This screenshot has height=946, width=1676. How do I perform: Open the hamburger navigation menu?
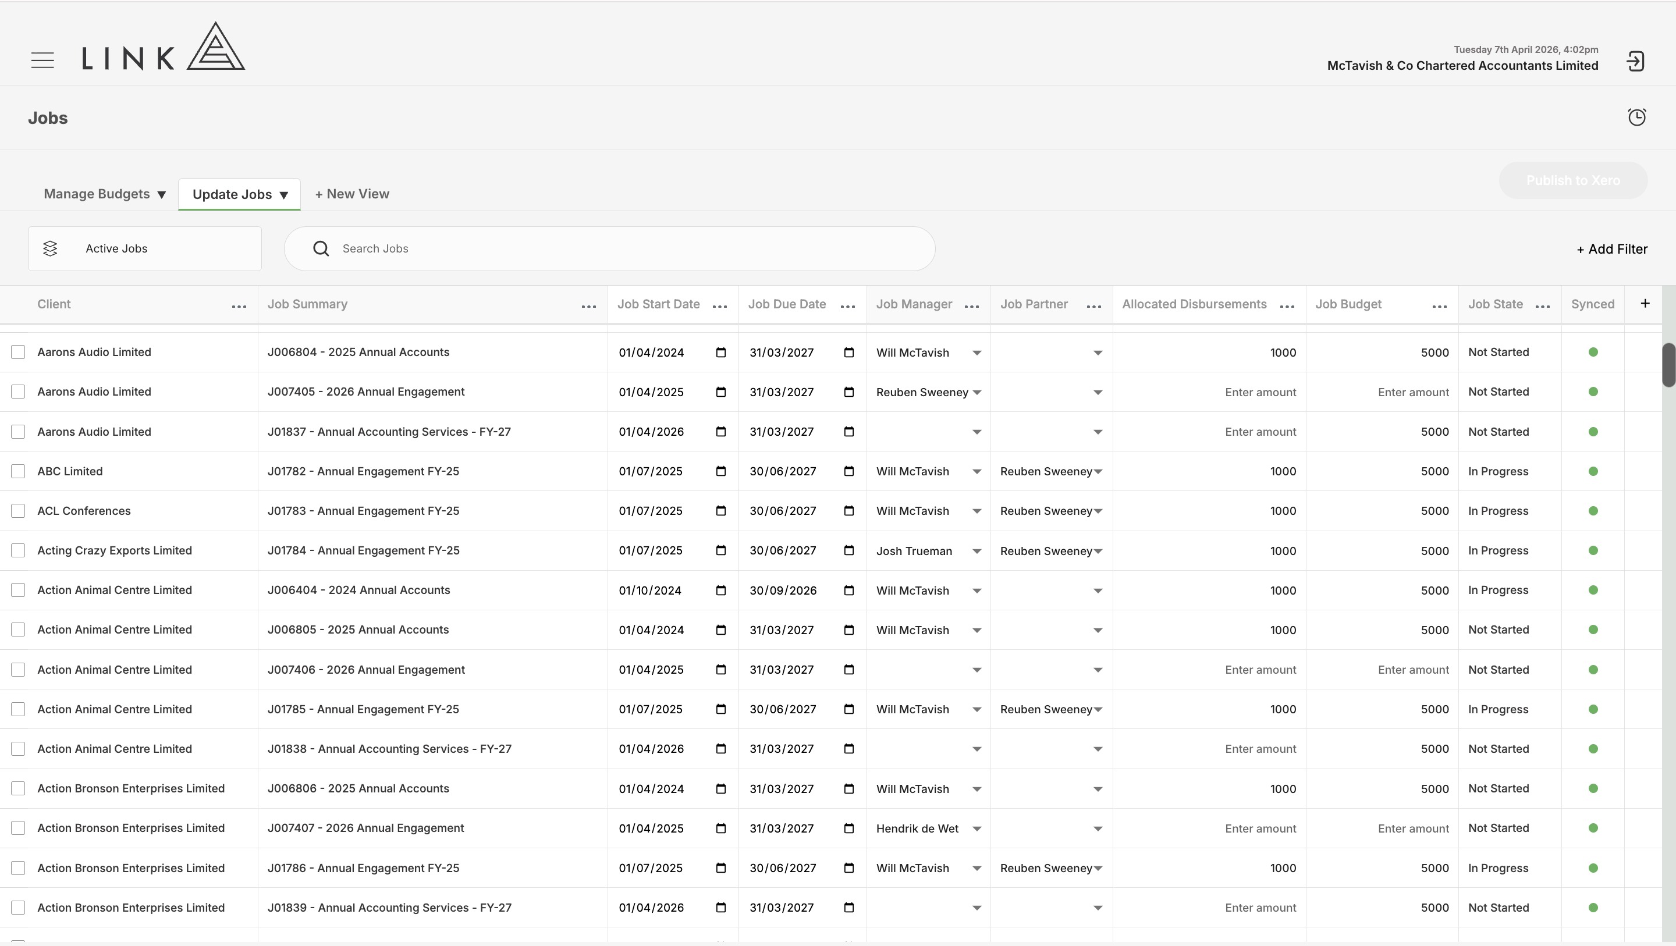[x=42, y=60]
